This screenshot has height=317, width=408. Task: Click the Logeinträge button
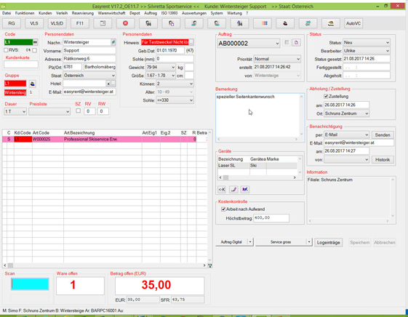point(329,242)
